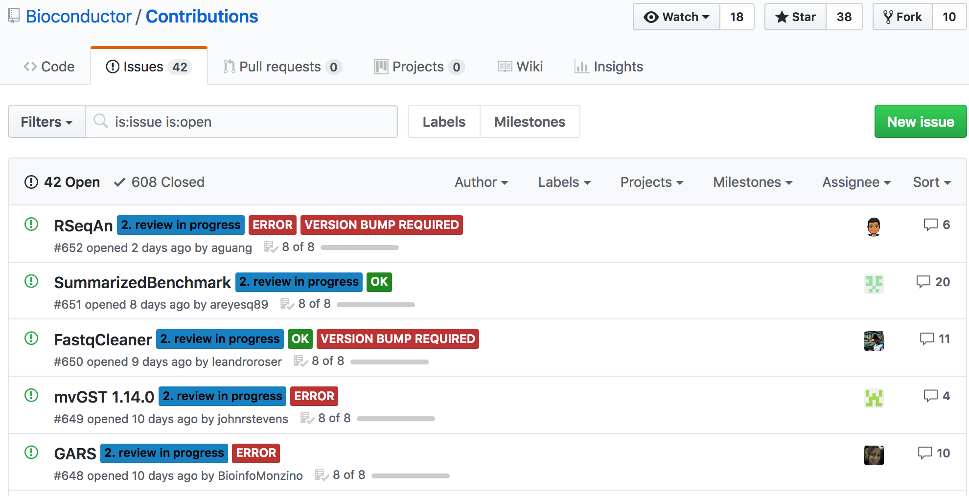Click assignee identicon on SummarizedBenchmark issue
The width and height of the screenshot is (969, 496).
click(874, 284)
